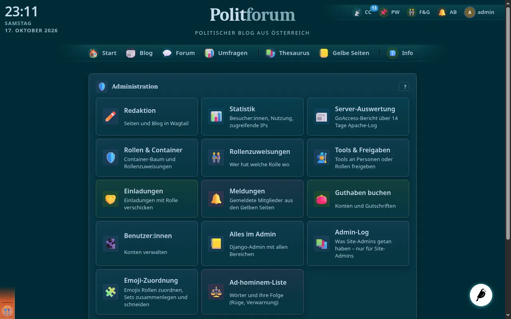This screenshot has width=511, height=319.
Task: Open the CC item with 13 badge
Action: [362, 12]
